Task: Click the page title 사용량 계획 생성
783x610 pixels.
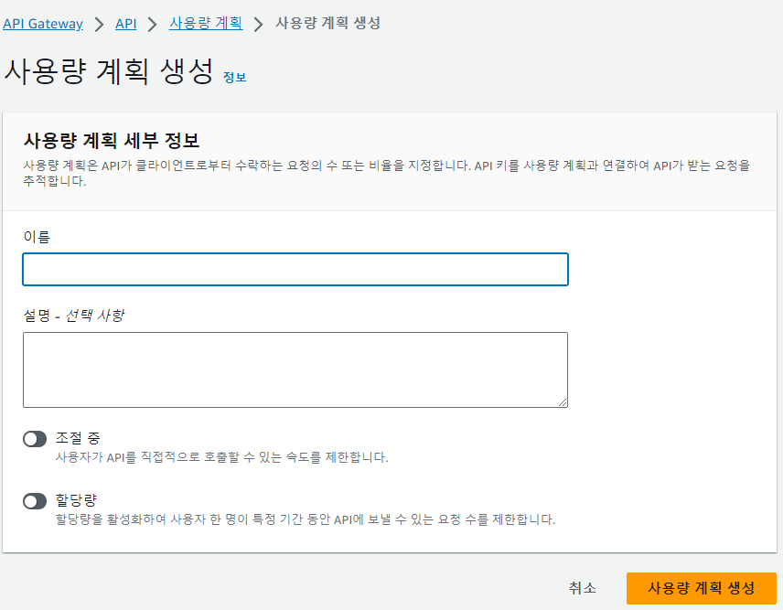Action: (110, 71)
